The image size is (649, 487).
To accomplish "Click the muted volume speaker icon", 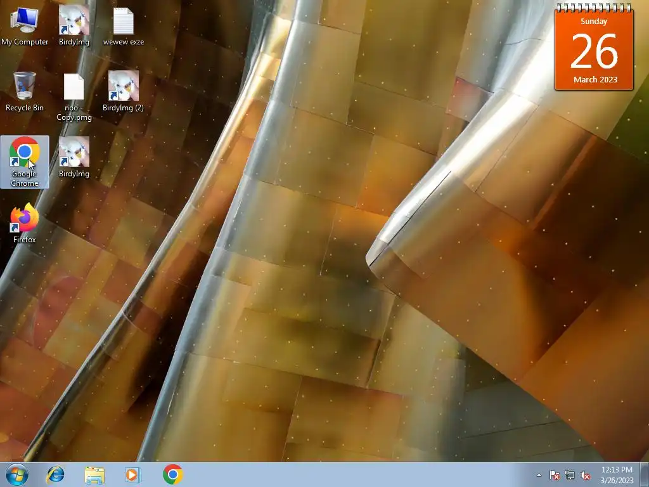I will pos(585,475).
